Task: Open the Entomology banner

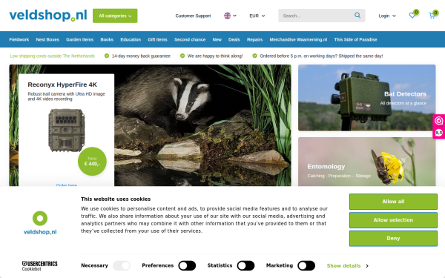Action: point(366,162)
